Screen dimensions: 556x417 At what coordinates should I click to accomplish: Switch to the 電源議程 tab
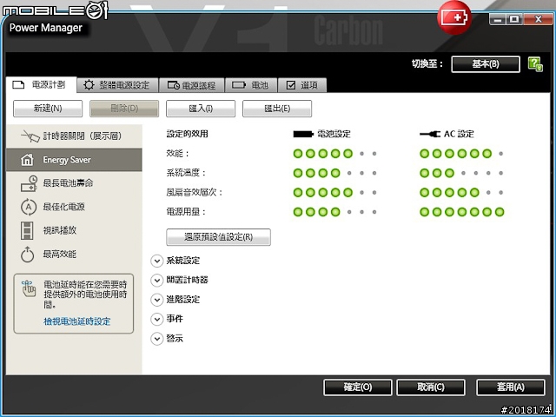click(x=192, y=85)
